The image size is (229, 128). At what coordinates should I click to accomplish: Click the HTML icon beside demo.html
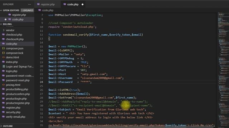(x=3, y=57)
